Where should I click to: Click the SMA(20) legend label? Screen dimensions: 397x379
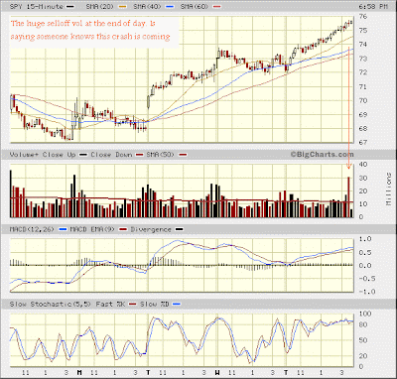tap(99, 6)
